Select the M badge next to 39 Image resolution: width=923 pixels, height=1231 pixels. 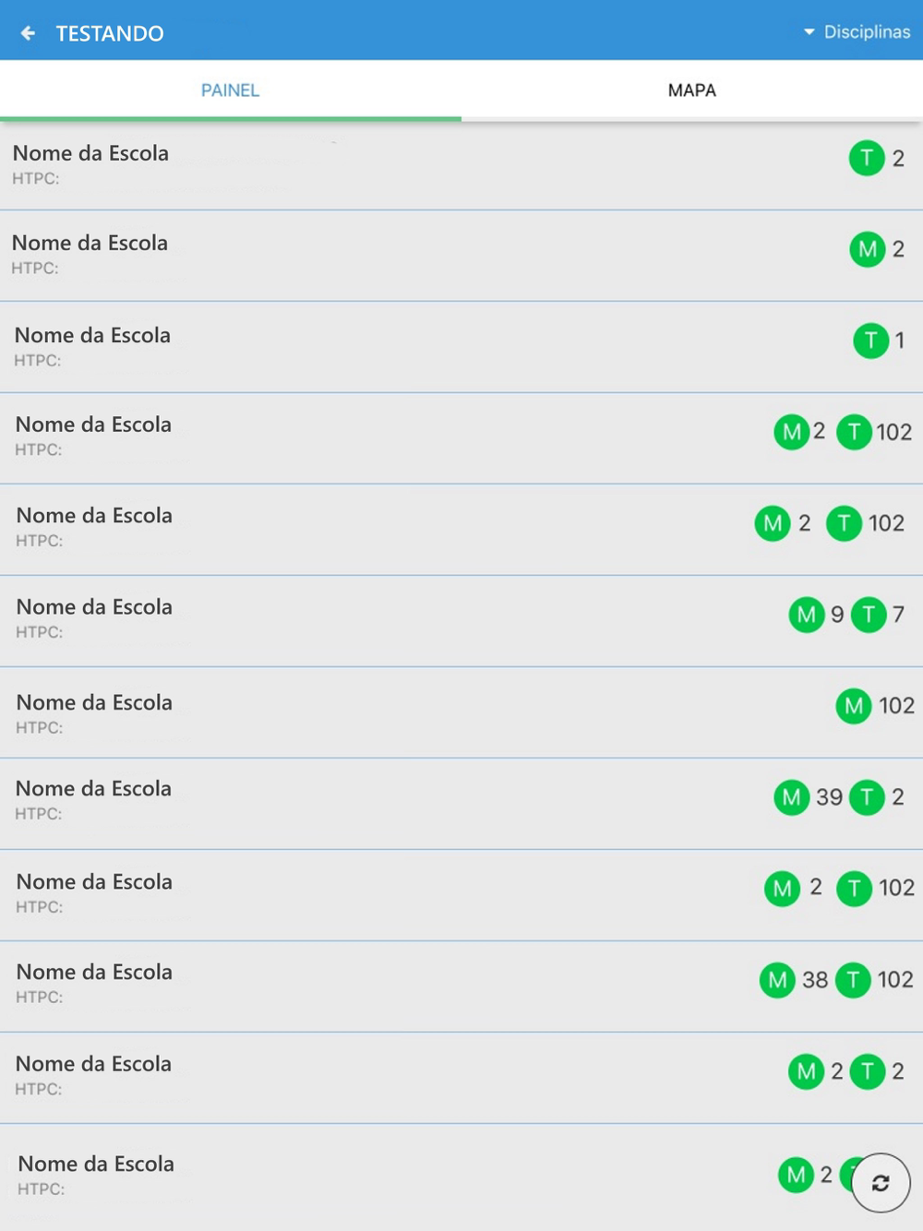[791, 797]
